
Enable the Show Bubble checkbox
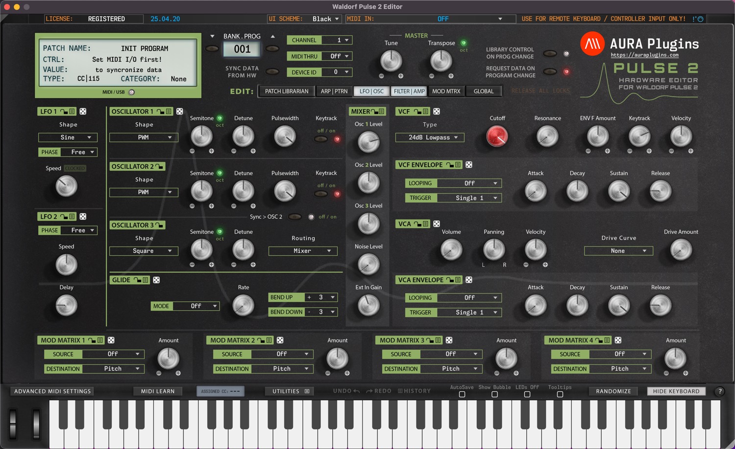coord(494,394)
